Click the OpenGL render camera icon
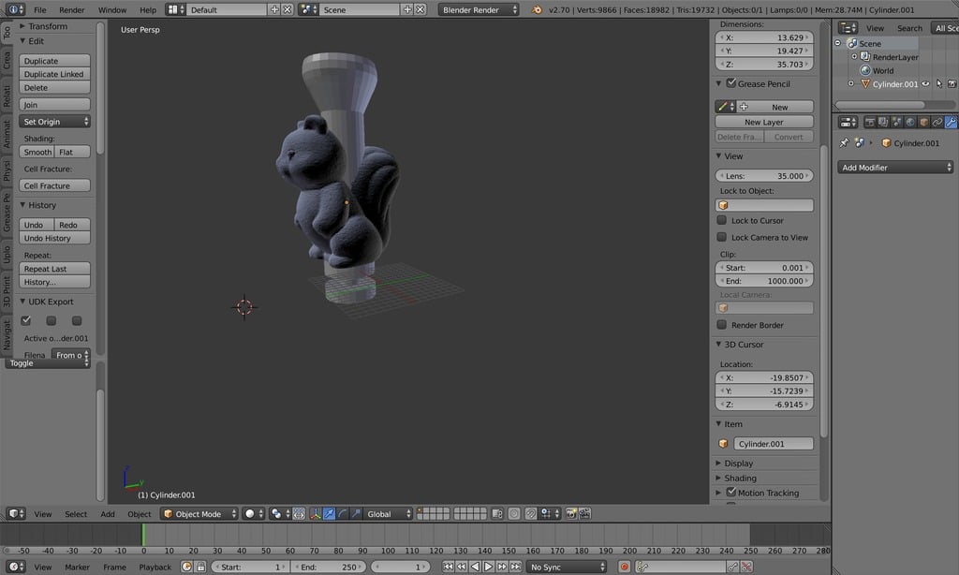 [x=571, y=514]
